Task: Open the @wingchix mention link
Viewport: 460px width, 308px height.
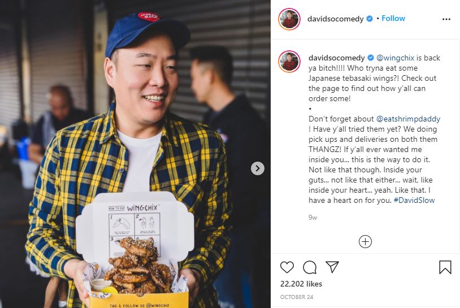Action: pyautogui.click(x=395, y=58)
